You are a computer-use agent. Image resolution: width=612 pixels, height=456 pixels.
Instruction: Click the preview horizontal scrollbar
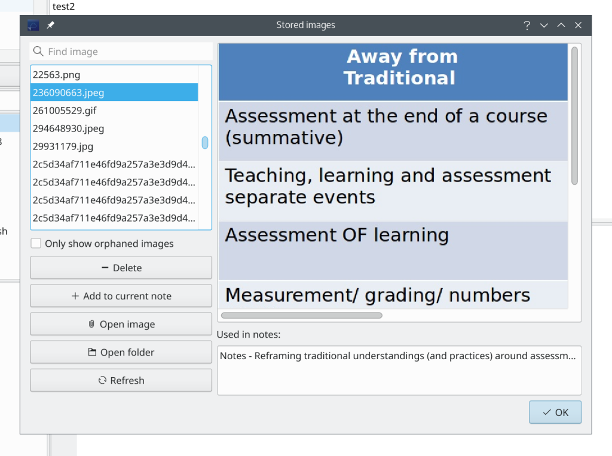pyautogui.click(x=302, y=315)
